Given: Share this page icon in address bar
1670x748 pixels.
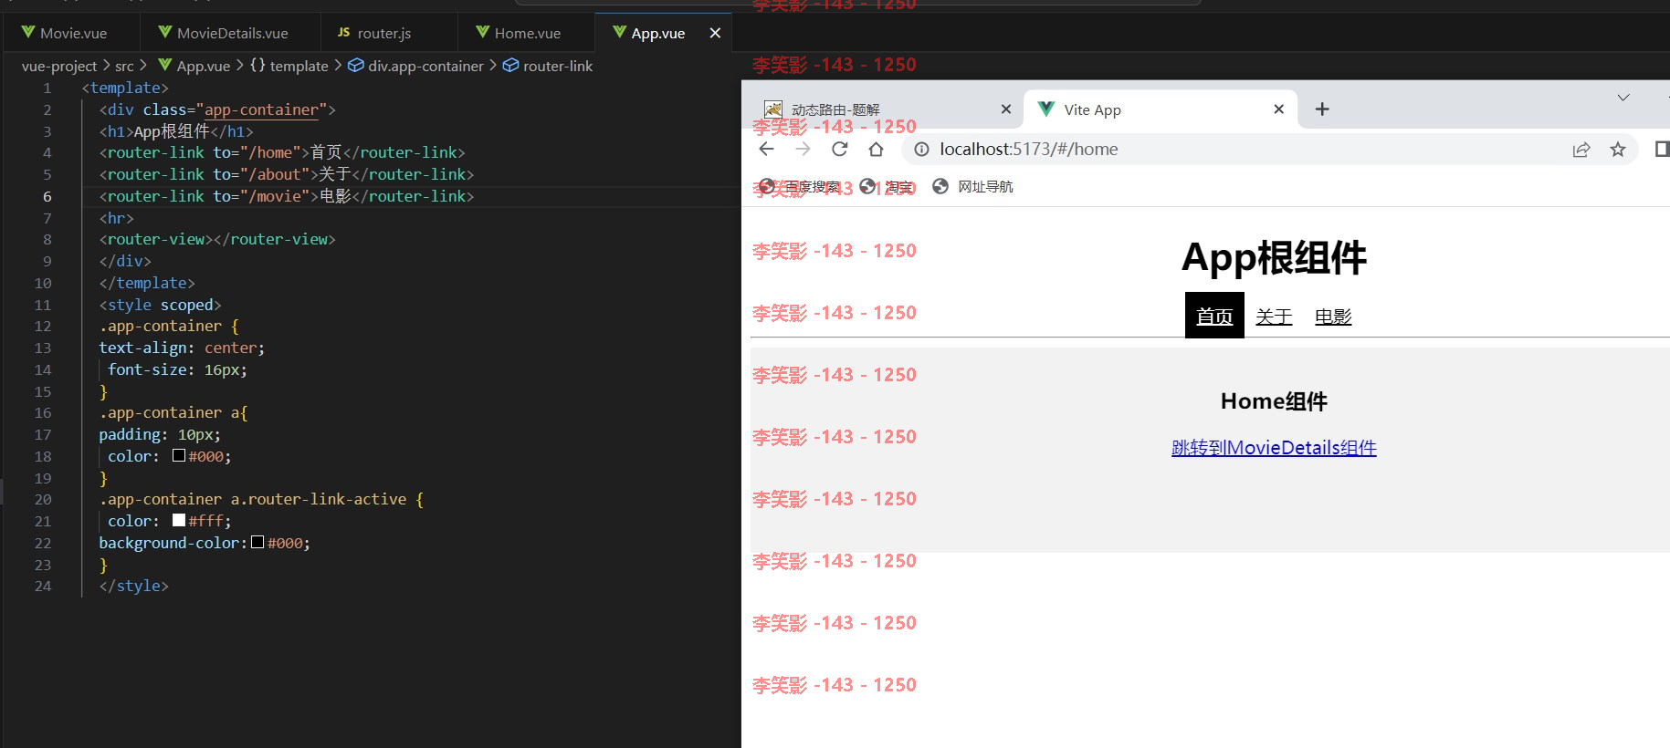Looking at the screenshot, I should click(1581, 149).
